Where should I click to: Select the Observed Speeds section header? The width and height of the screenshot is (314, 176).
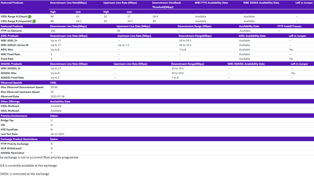[x=11, y=83]
